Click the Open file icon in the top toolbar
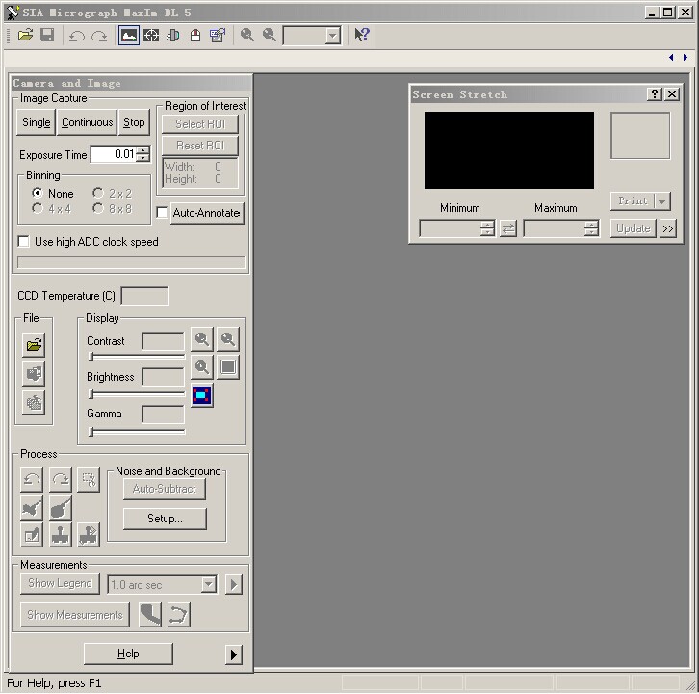 pyautogui.click(x=25, y=36)
